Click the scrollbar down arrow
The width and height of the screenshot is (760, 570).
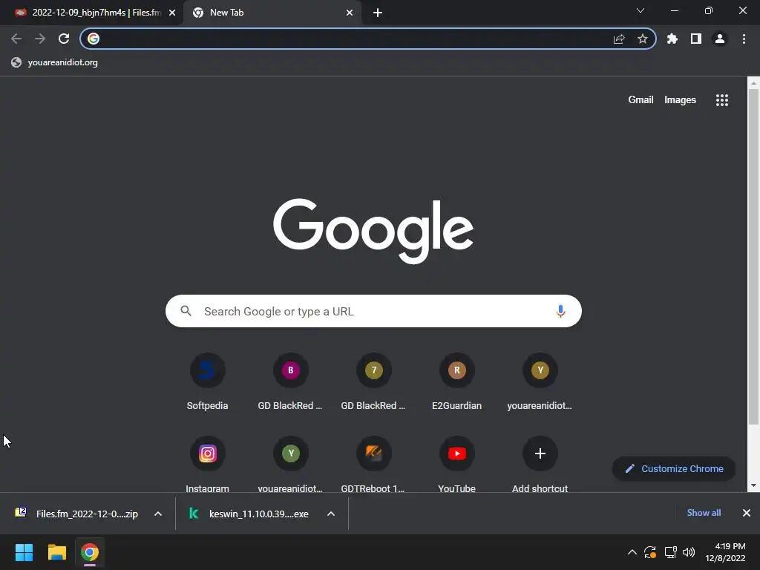(753, 485)
